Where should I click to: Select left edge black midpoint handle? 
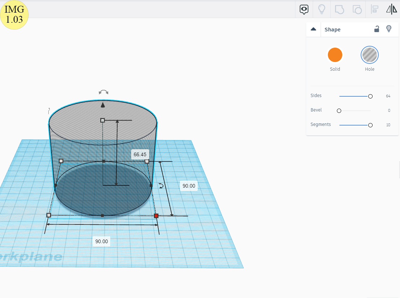coord(56,185)
